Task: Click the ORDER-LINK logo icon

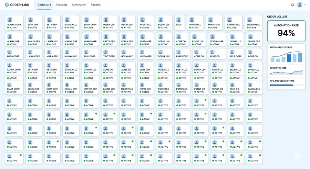Action: click(7, 5)
